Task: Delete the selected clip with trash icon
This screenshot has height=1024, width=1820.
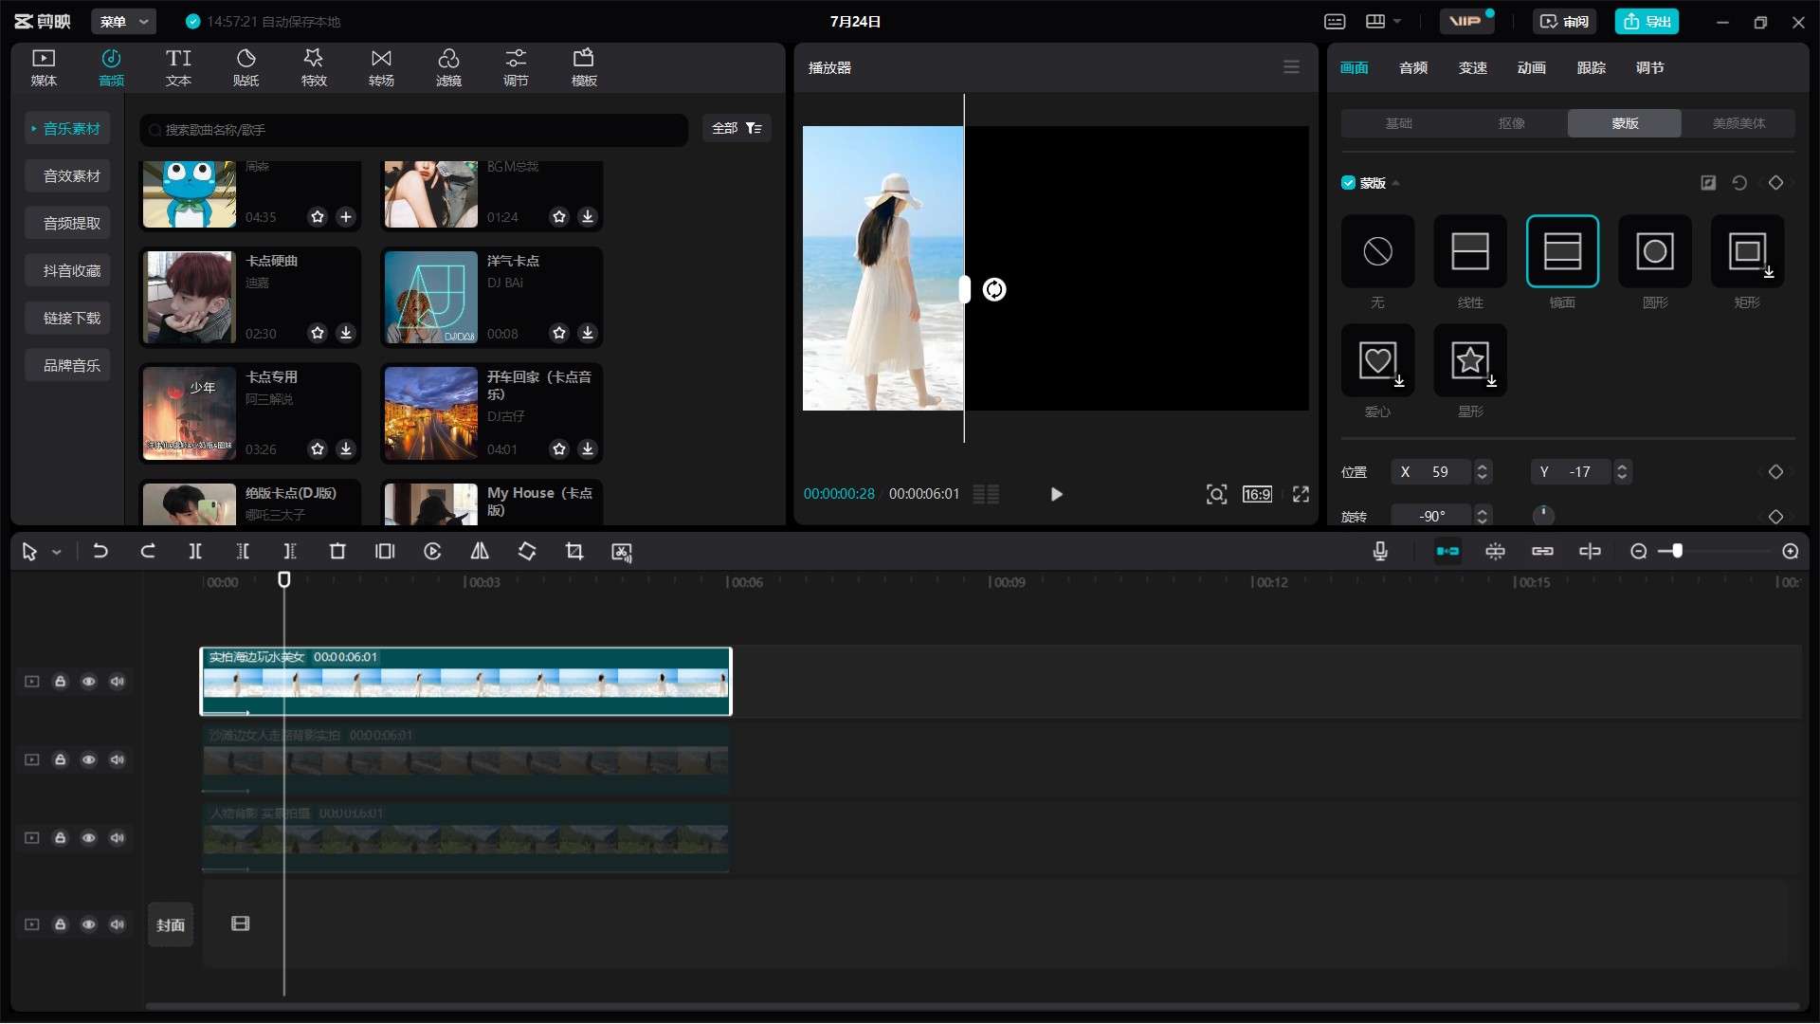Action: (337, 551)
